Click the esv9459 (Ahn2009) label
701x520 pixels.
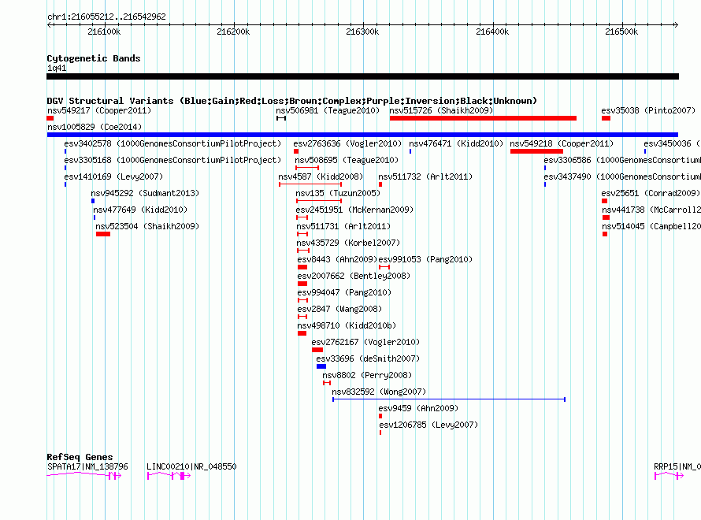point(418,408)
